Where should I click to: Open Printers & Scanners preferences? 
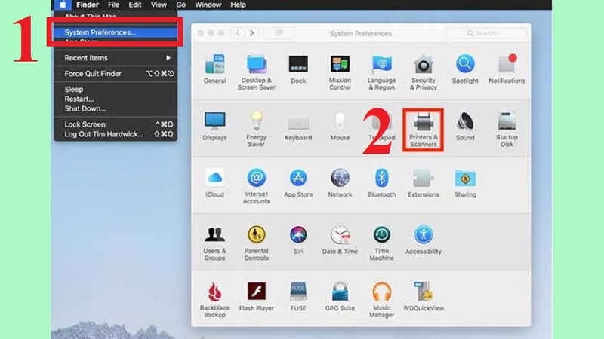(423, 130)
